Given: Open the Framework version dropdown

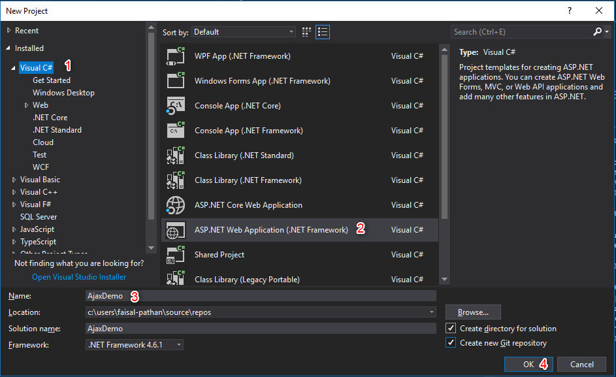Looking at the screenshot, I should point(135,345).
